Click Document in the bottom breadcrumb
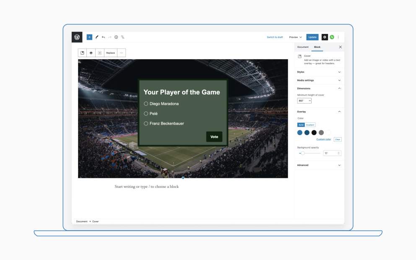416x260 pixels. (82, 221)
